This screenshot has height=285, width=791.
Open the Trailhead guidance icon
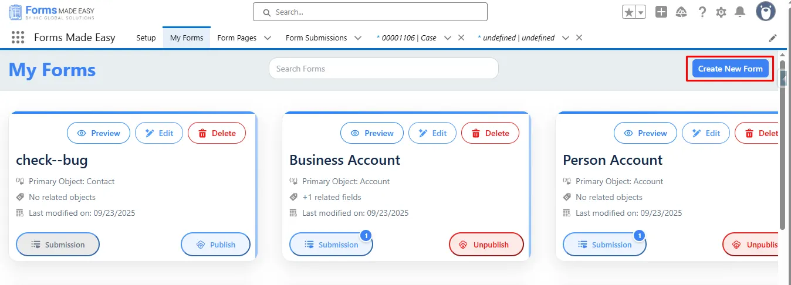pyautogui.click(x=681, y=12)
